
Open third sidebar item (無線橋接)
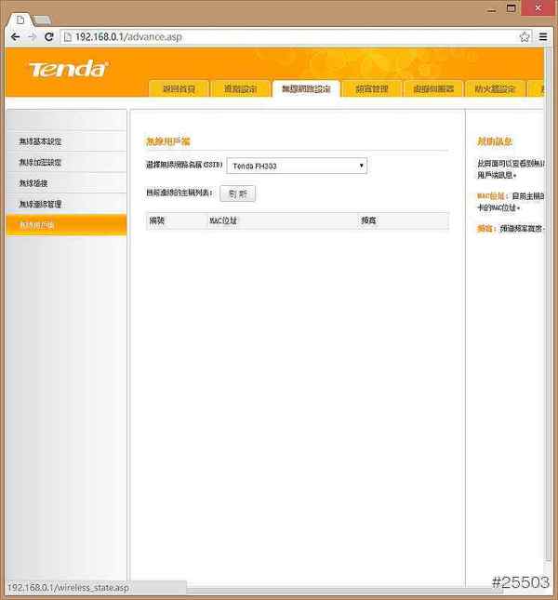point(67,183)
